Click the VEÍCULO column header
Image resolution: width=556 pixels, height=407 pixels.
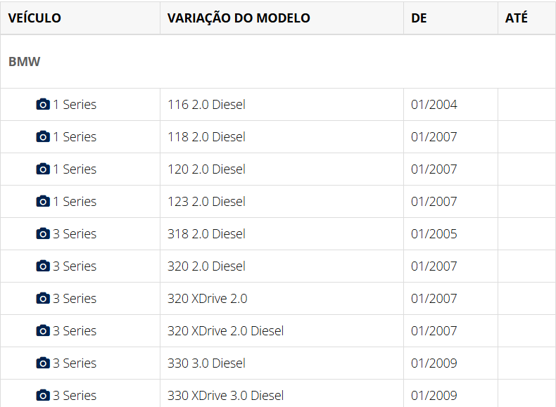point(34,18)
